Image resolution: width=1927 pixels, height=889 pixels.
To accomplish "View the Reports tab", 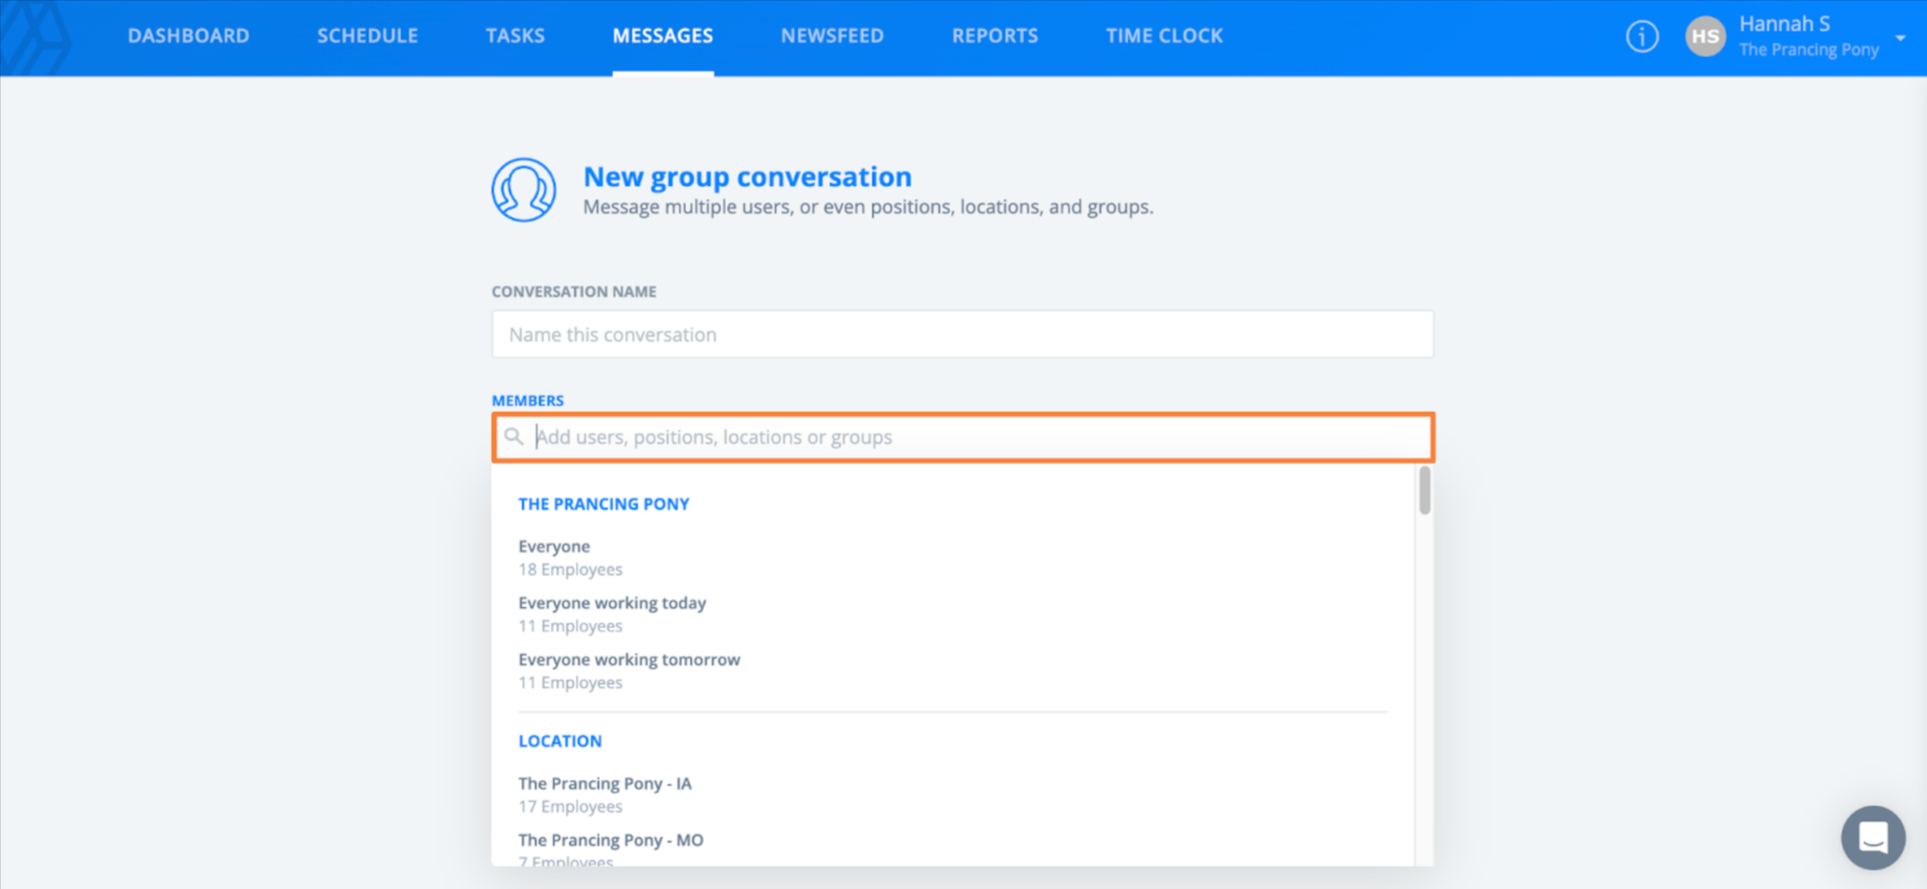I will point(995,36).
